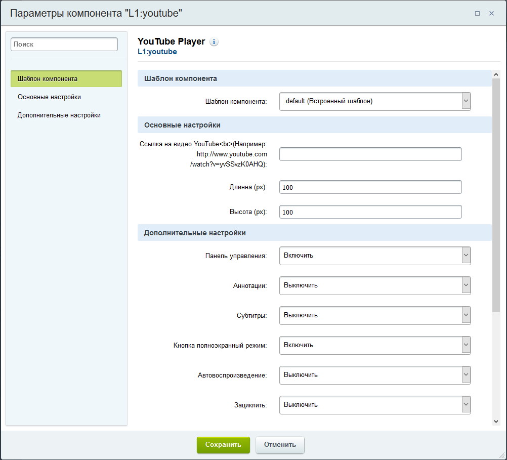Image resolution: width=507 pixels, height=460 pixels.
Task: Click the vertical scrollbar thumb
Action: click(x=496, y=195)
